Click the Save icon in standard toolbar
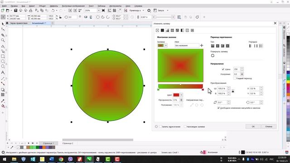Viewport: 290px width, 163px height. [x=16, y=10]
